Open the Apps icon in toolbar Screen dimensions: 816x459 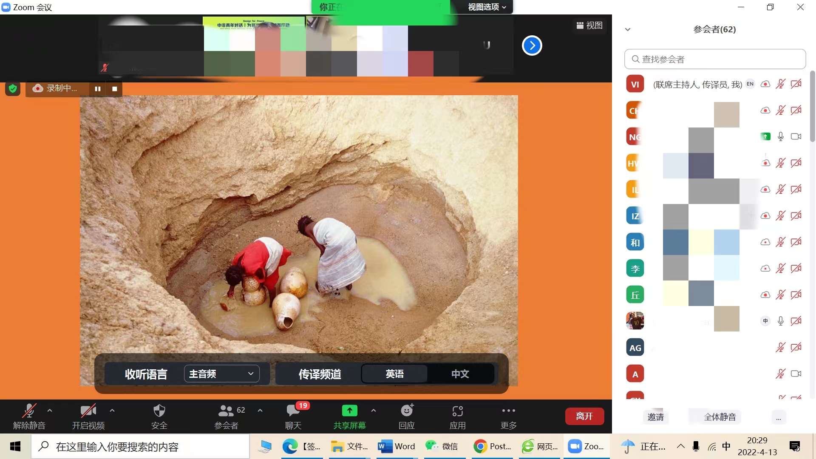pyautogui.click(x=457, y=411)
